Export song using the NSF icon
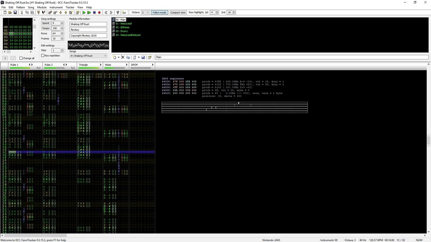The width and height of the screenshot is (431, 242). (x=124, y=12)
